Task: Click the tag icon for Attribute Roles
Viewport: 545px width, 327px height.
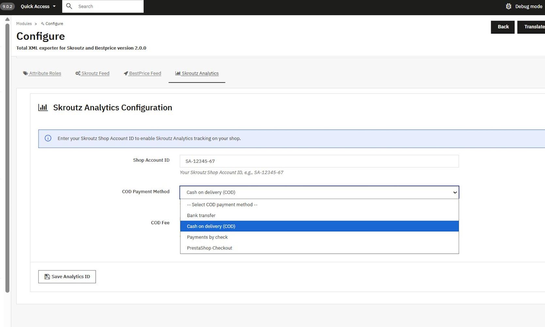Action: coord(25,73)
